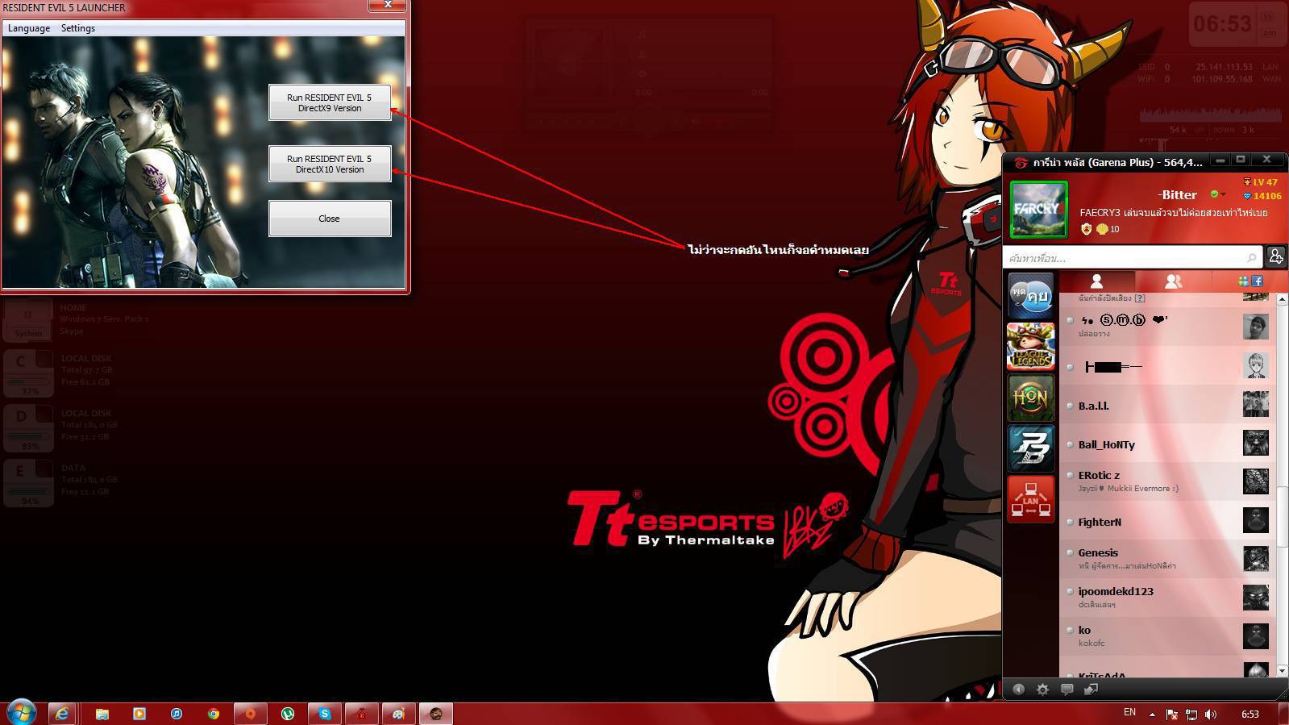The height and width of the screenshot is (725, 1289).
Task: Click the LV 47 level indicator
Action: (1261, 182)
